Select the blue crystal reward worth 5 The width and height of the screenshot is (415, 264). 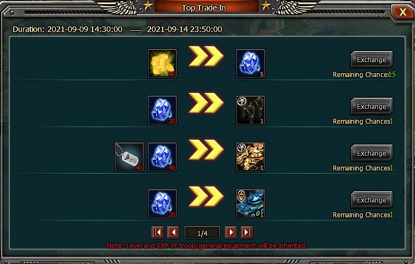(x=250, y=64)
